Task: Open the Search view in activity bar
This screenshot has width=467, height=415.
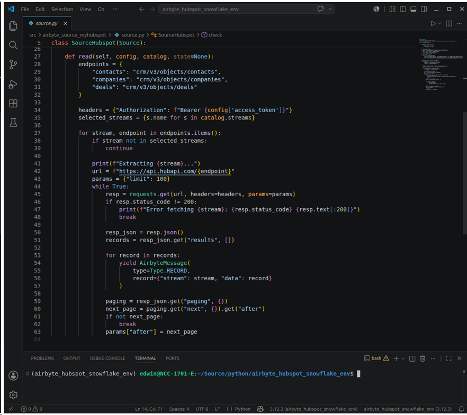Action: (x=13, y=45)
